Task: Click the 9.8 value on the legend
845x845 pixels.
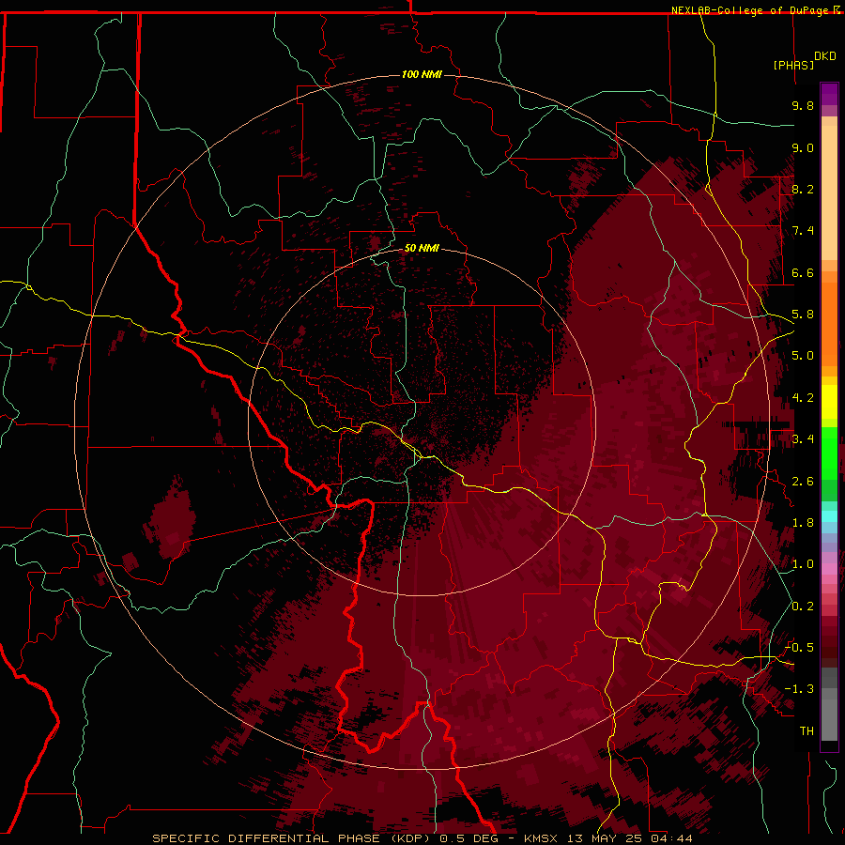Action: 803,105
